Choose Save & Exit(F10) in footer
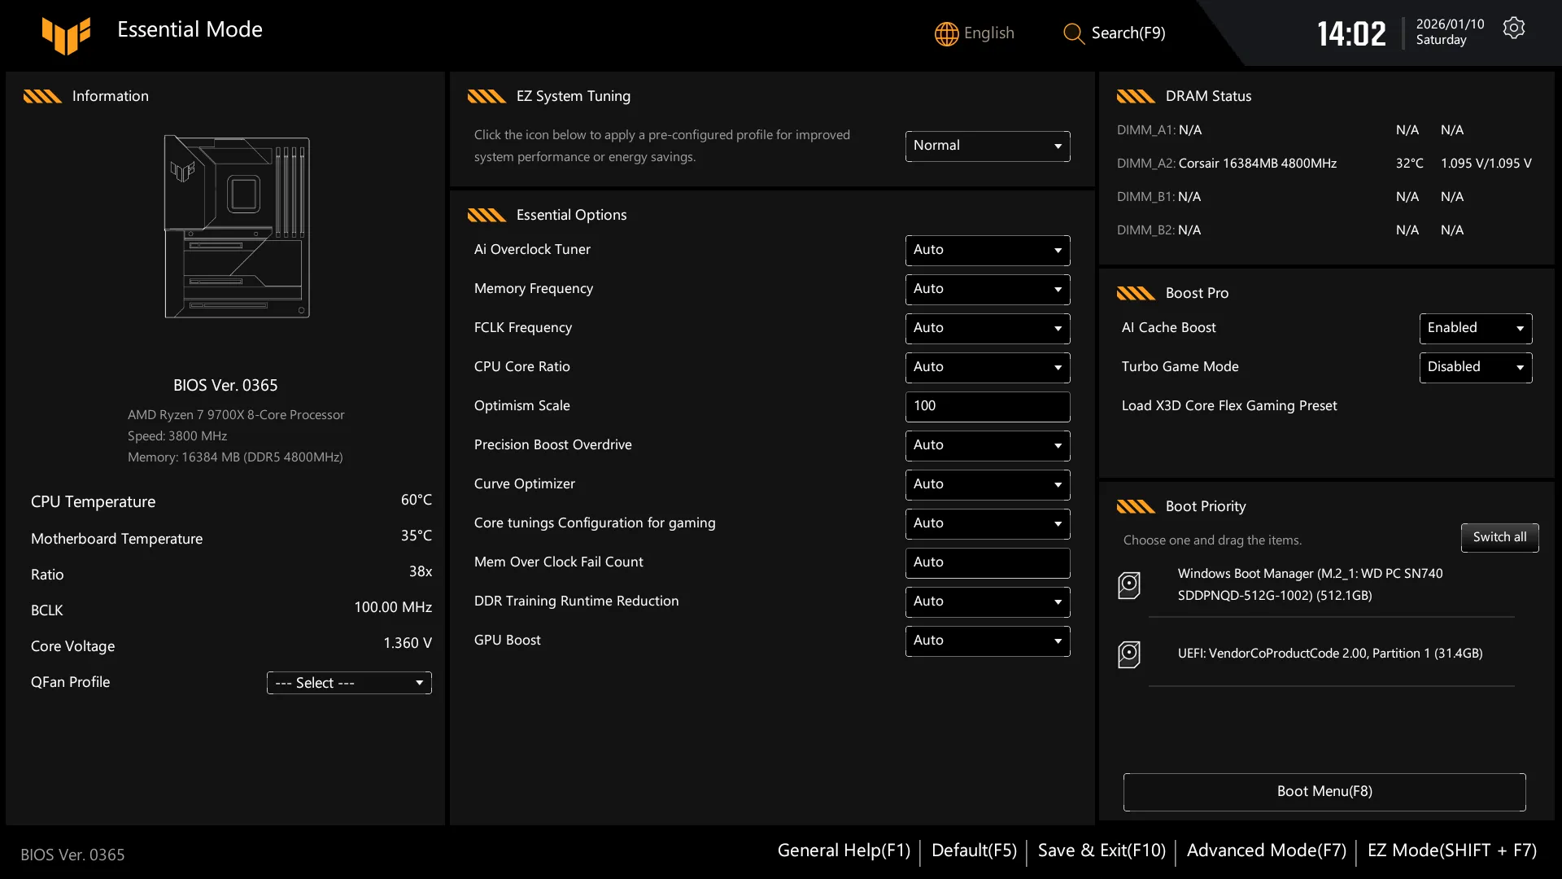 (1102, 851)
